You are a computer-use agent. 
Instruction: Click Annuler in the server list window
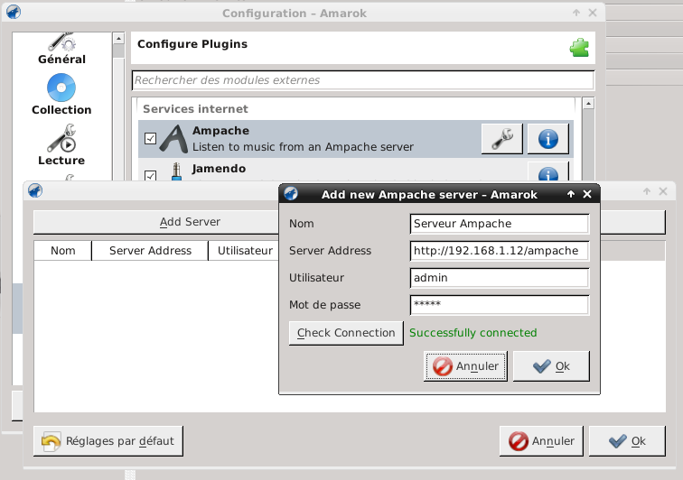click(541, 441)
